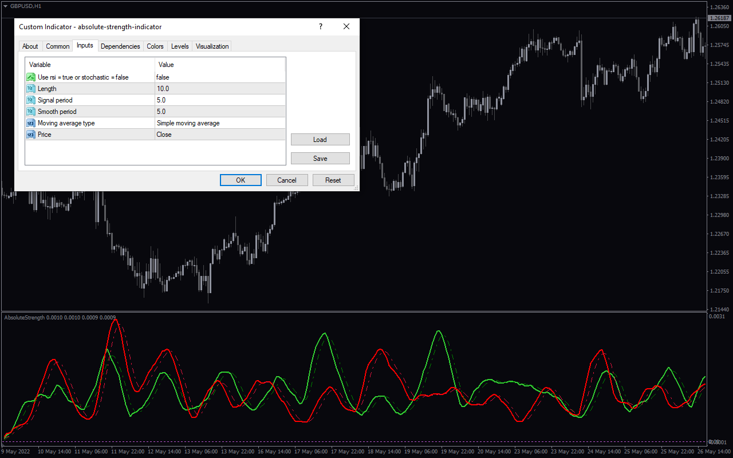Select 'Simple moving average' value cell

point(220,123)
